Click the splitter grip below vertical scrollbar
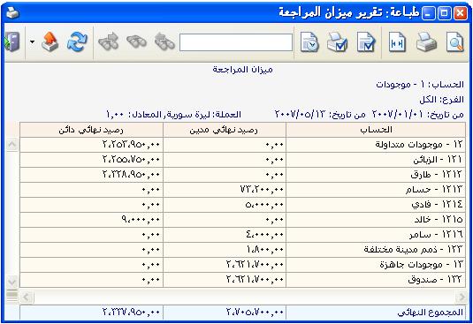 pos(12,295)
